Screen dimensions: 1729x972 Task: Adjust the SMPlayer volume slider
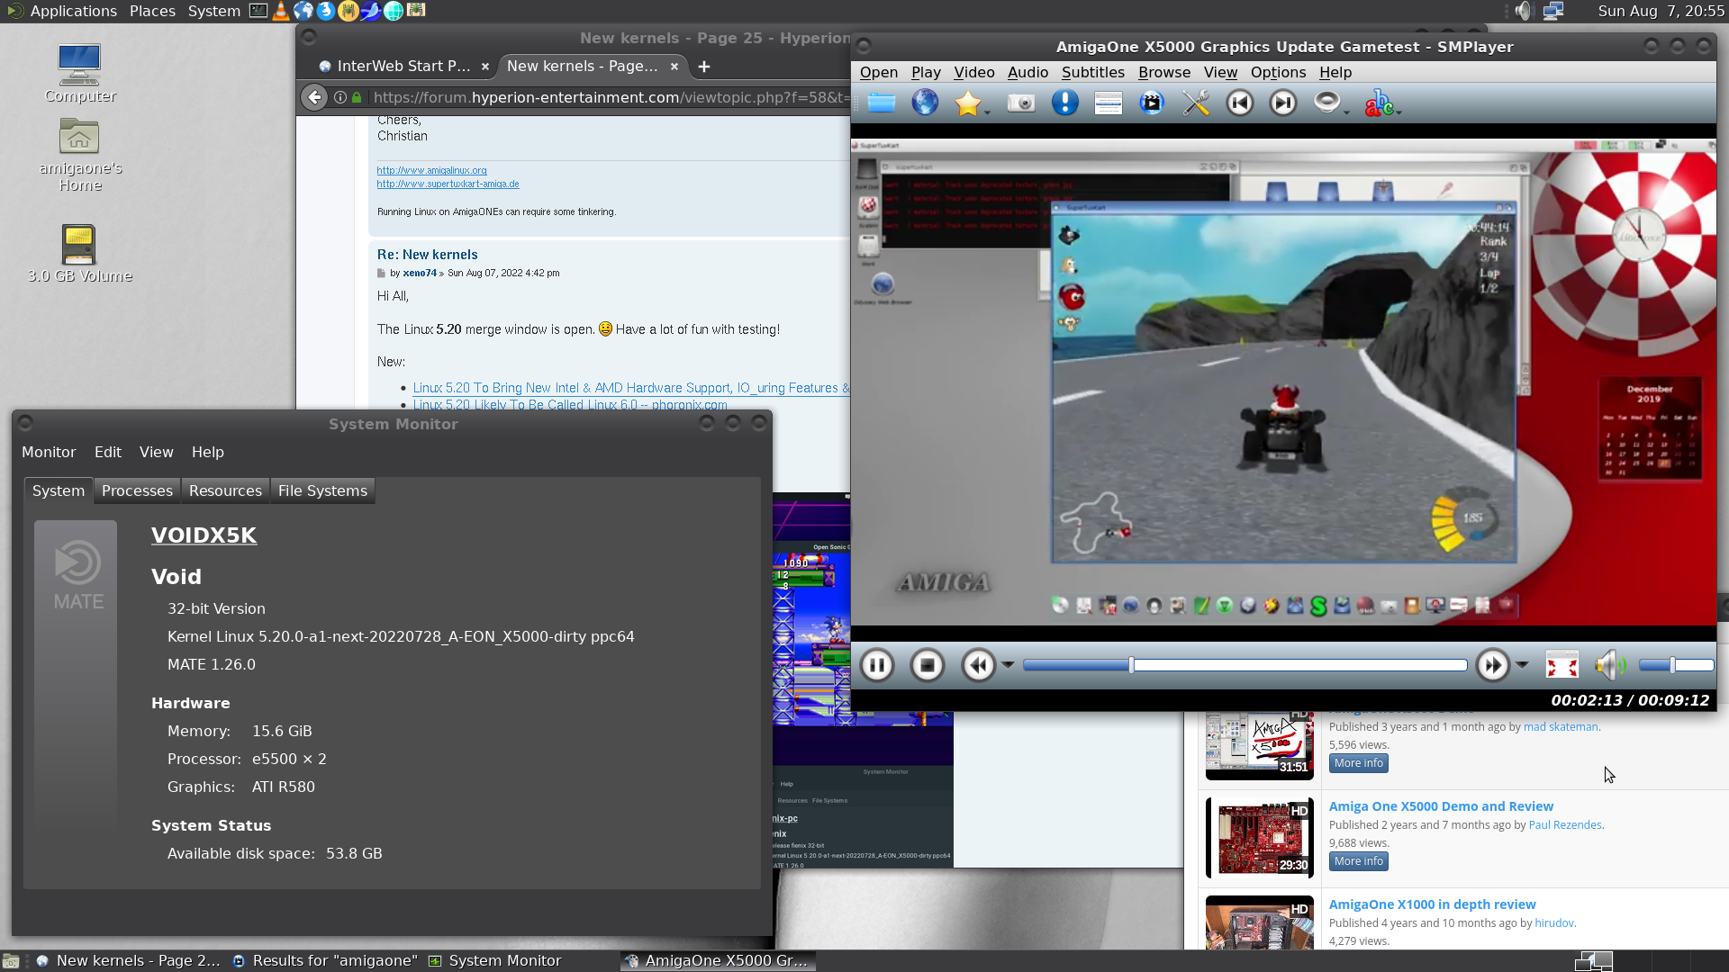pyautogui.click(x=1676, y=665)
